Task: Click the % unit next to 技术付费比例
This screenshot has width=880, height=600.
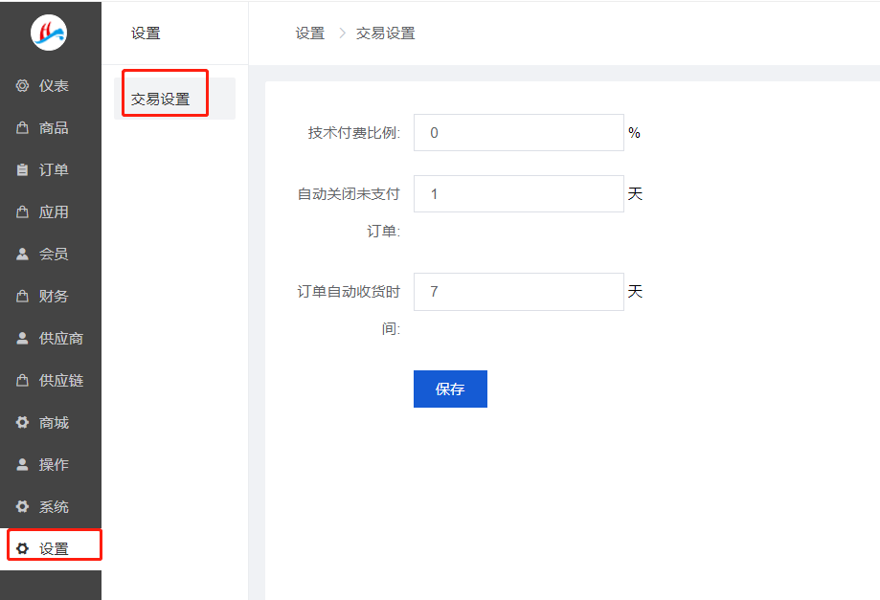Action: click(634, 132)
